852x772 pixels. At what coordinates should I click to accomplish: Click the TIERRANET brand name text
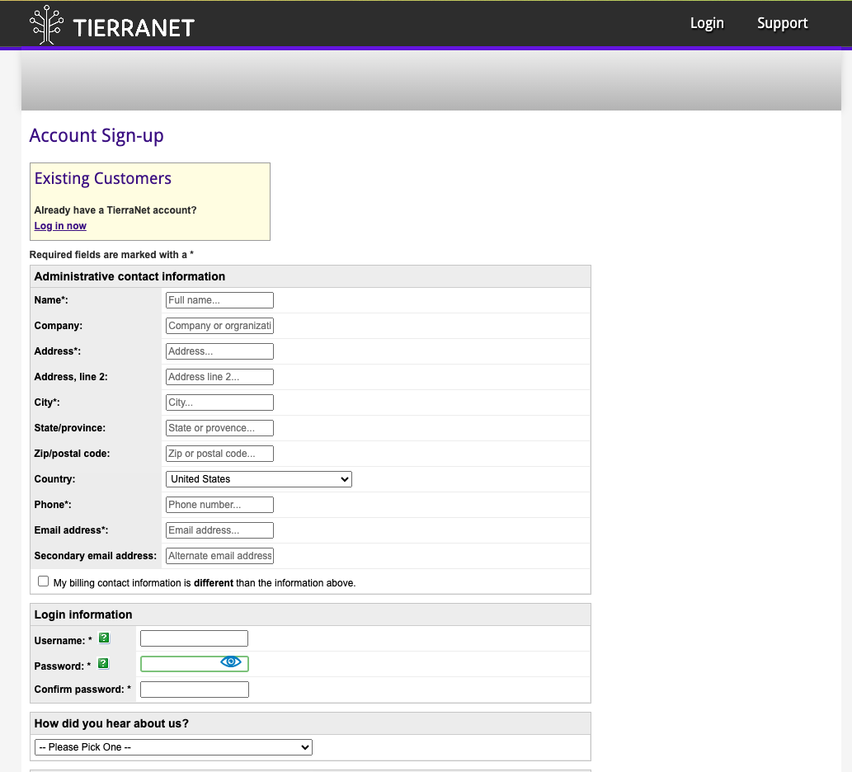point(134,28)
